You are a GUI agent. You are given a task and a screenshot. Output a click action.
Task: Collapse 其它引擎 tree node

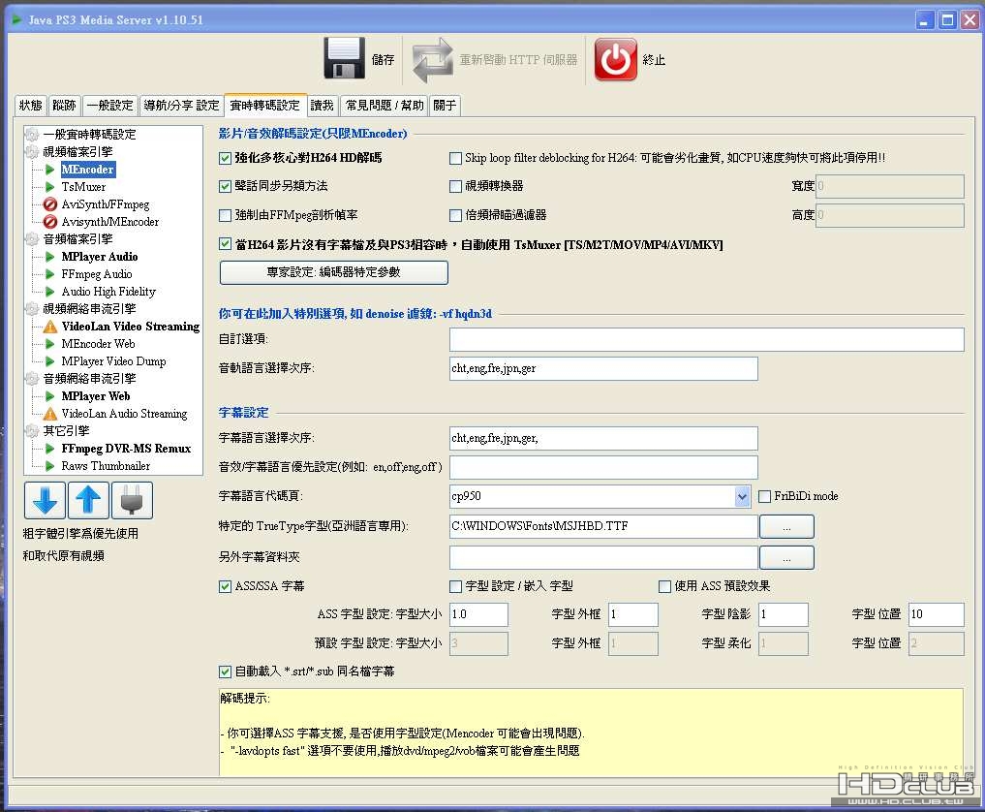[x=31, y=430]
